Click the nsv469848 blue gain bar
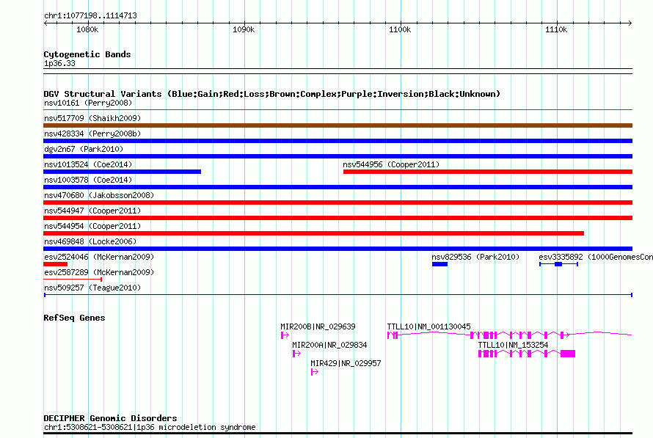 coord(338,249)
